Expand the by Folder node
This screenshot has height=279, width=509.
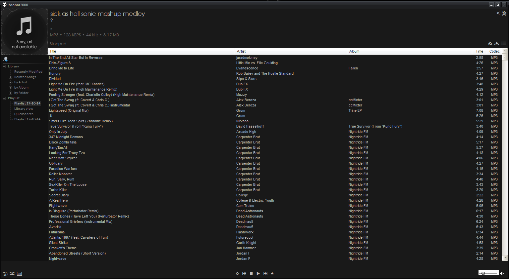(11, 93)
